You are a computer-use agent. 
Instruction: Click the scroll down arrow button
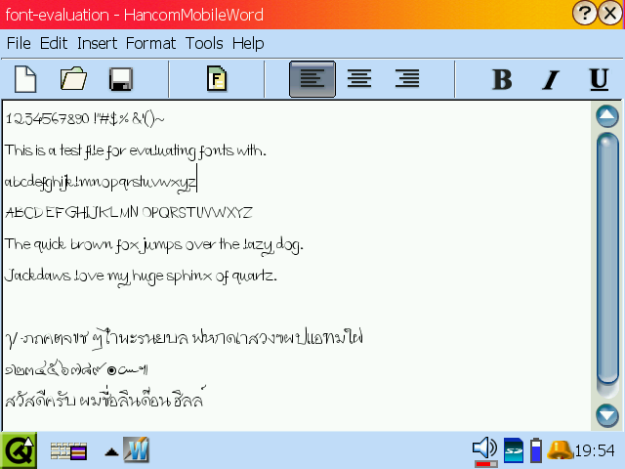tap(607, 414)
